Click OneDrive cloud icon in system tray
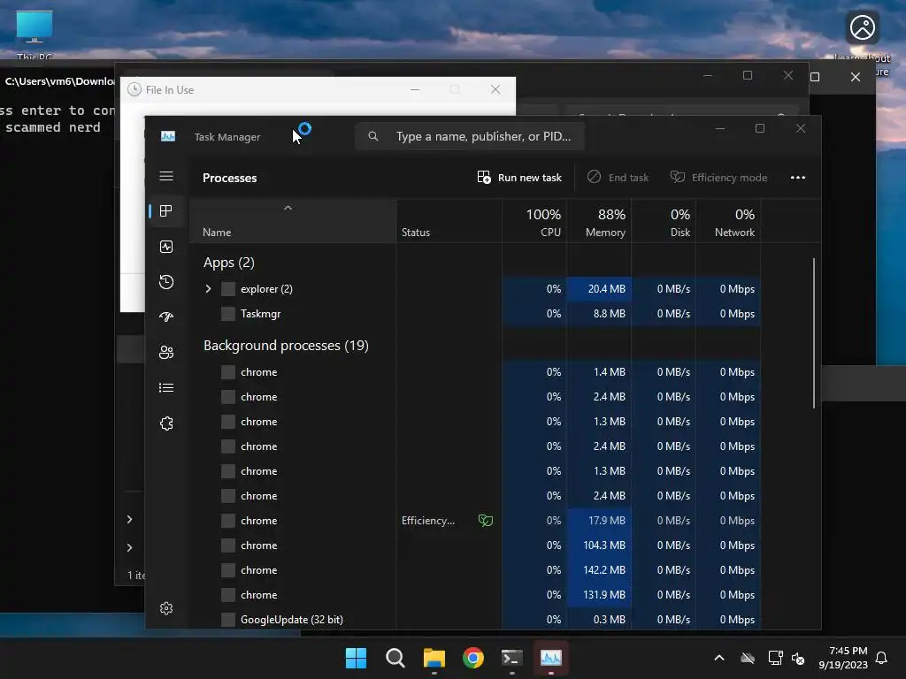The width and height of the screenshot is (906, 679). pos(748,658)
